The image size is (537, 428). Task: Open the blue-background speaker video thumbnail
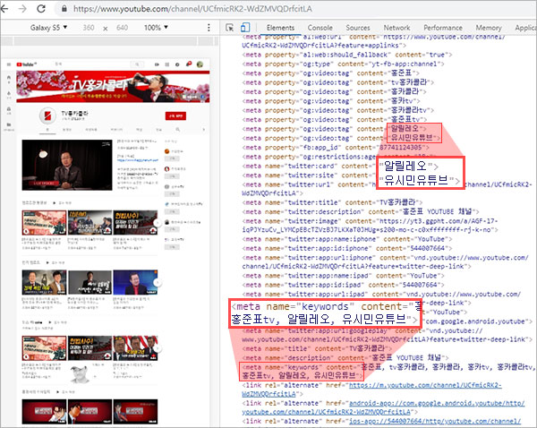135,282
